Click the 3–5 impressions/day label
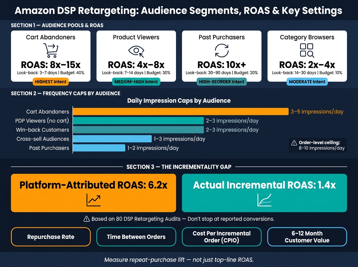This screenshot has width=358, height=267. [x=317, y=112]
